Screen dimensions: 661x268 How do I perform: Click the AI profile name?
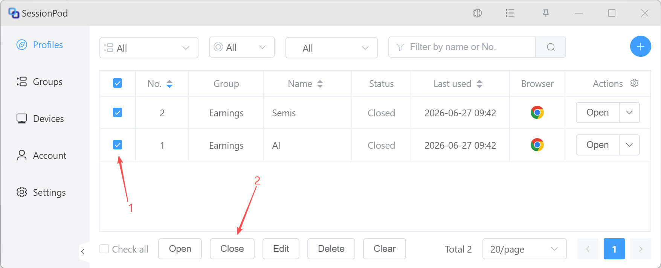[x=276, y=145]
